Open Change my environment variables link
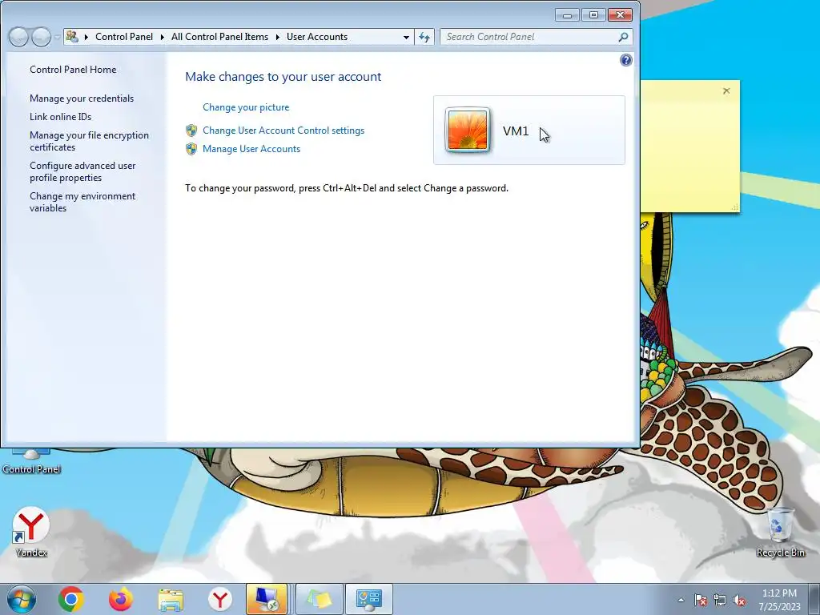The width and height of the screenshot is (820, 615). pyautogui.click(x=82, y=202)
